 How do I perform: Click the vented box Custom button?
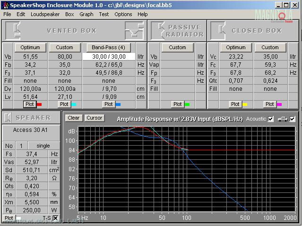point(65,48)
